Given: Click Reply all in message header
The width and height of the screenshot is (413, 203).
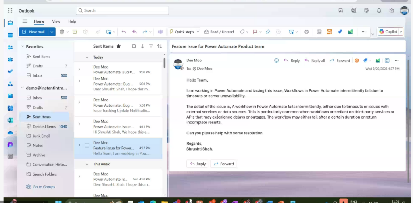Looking at the screenshot, I should (x=315, y=61).
